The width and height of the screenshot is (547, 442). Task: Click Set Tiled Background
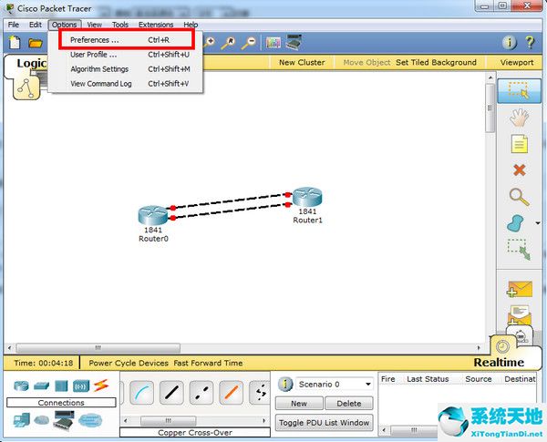tap(436, 63)
